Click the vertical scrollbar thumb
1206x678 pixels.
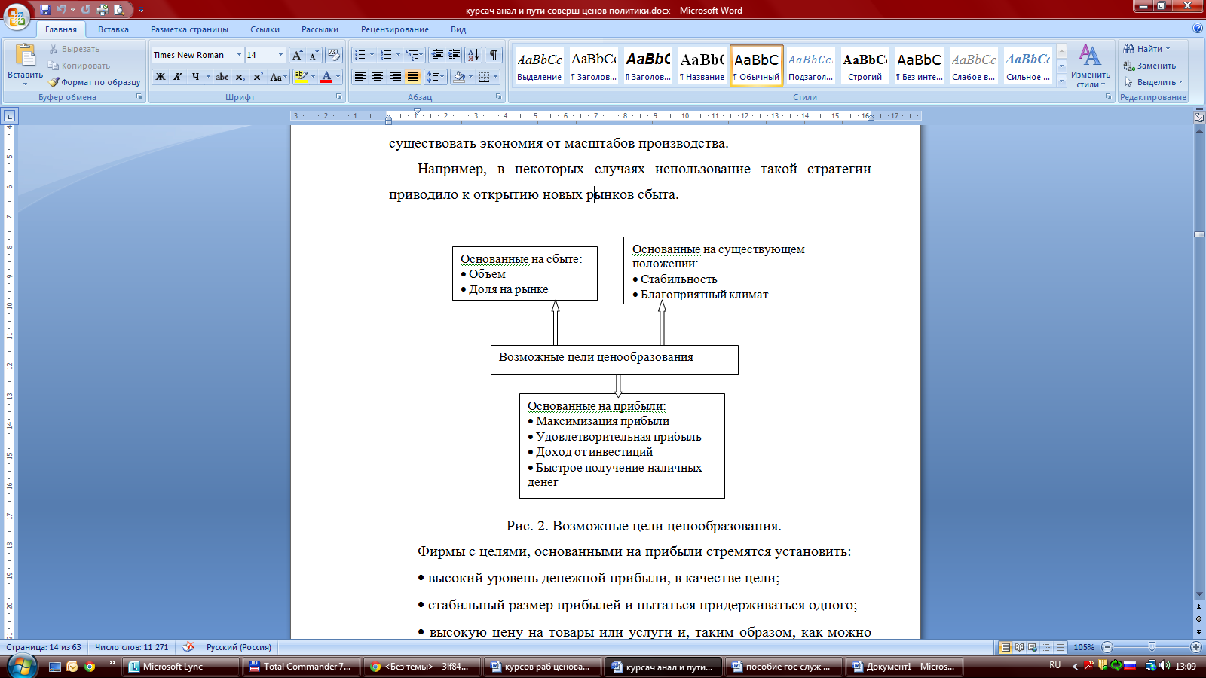(x=1199, y=234)
